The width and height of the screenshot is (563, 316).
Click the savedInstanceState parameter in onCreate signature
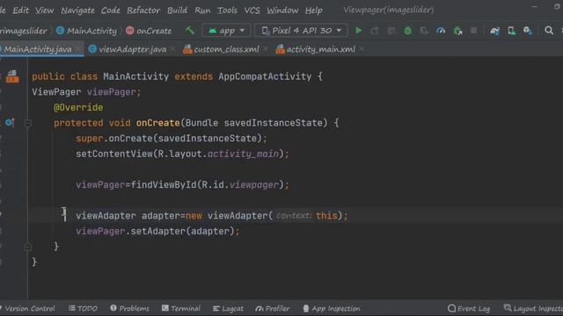(x=274, y=123)
